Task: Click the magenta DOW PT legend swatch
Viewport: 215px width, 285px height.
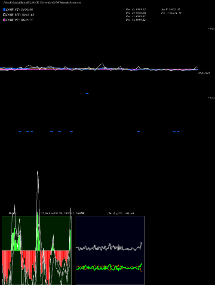Action: coord(4,20)
